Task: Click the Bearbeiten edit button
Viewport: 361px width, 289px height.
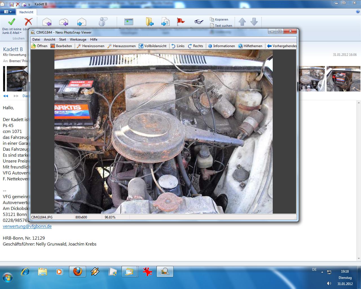Action: (61, 46)
